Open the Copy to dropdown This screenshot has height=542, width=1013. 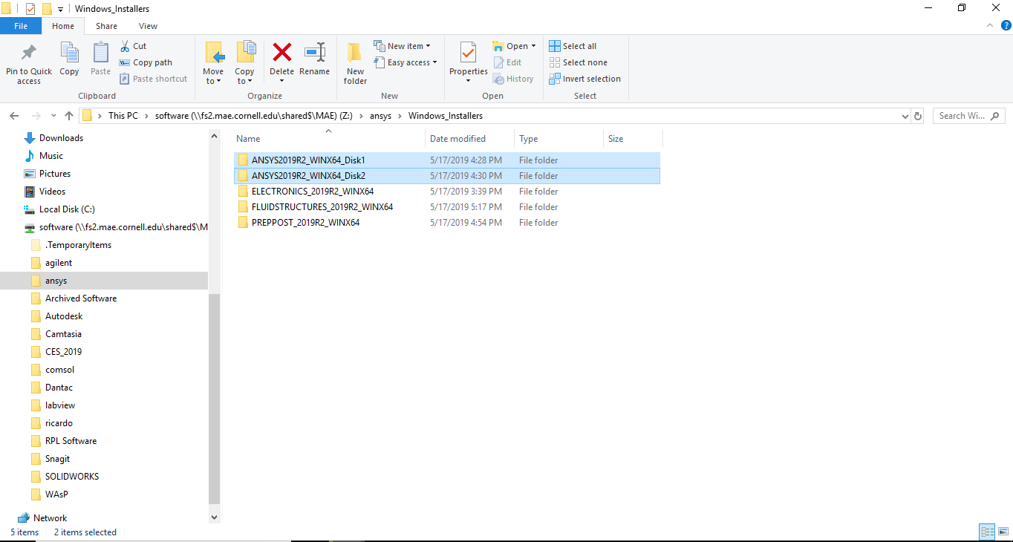pyautogui.click(x=244, y=76)
